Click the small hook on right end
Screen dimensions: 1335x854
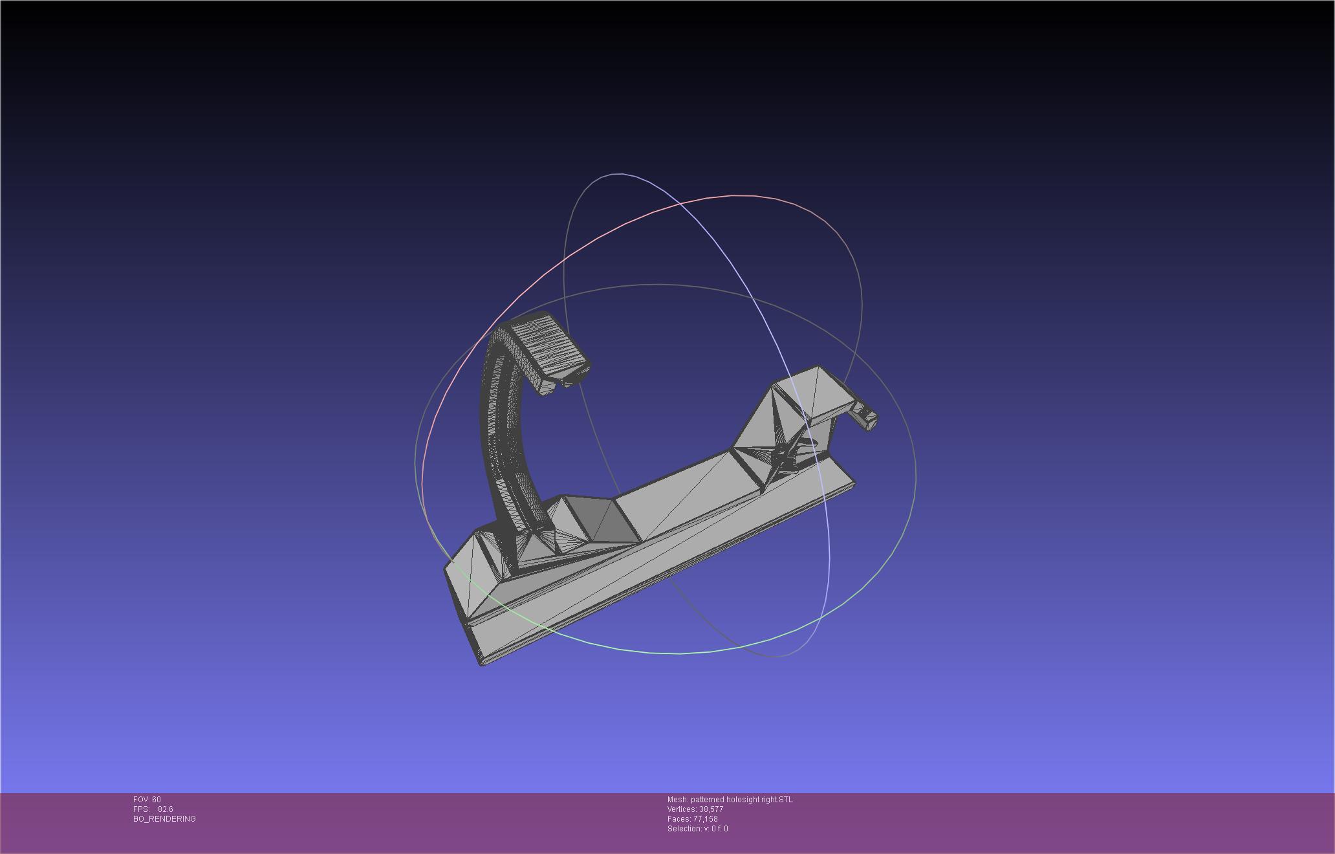click(x=864, y=416)
